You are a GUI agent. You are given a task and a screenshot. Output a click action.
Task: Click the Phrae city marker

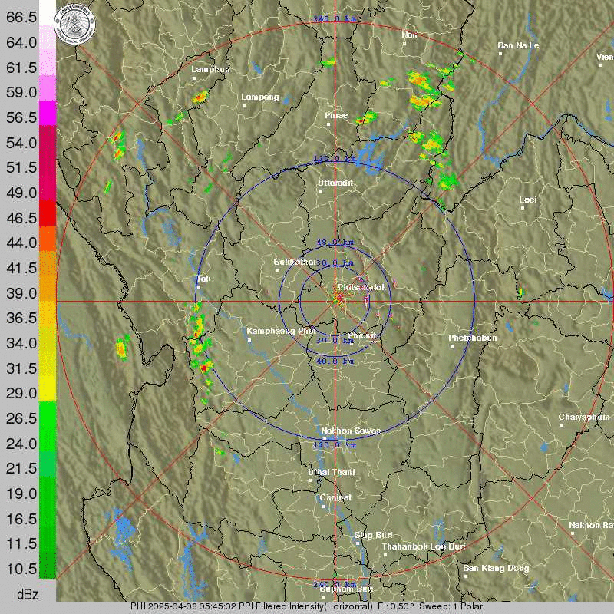(x=328, y=124)
